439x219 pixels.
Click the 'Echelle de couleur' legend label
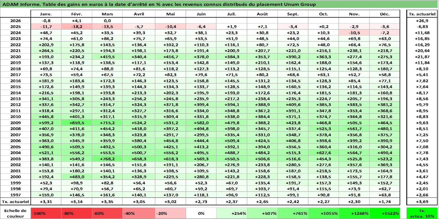[15, 213]
